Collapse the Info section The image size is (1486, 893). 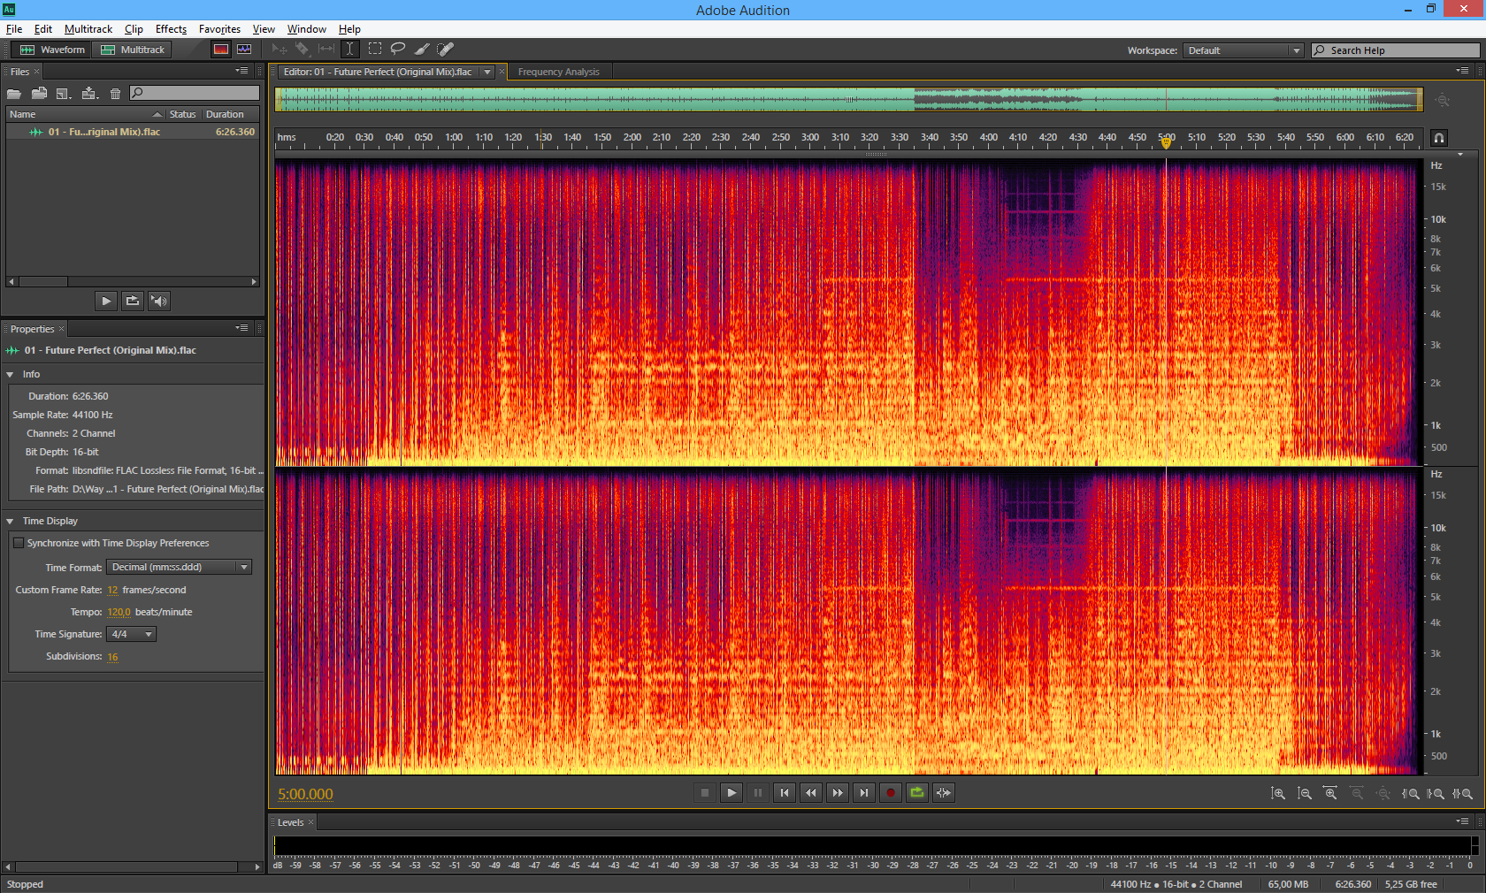[11, 375]
